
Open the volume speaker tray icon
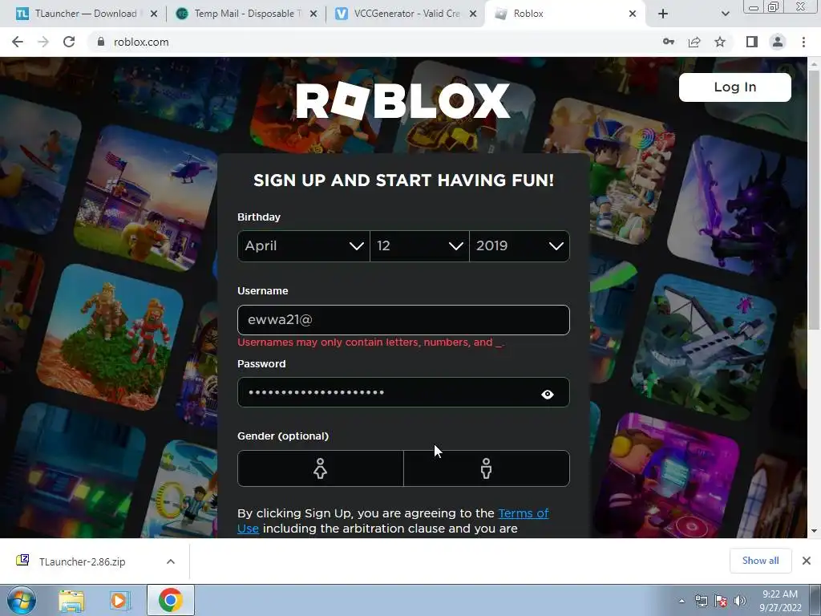[740, 601]
